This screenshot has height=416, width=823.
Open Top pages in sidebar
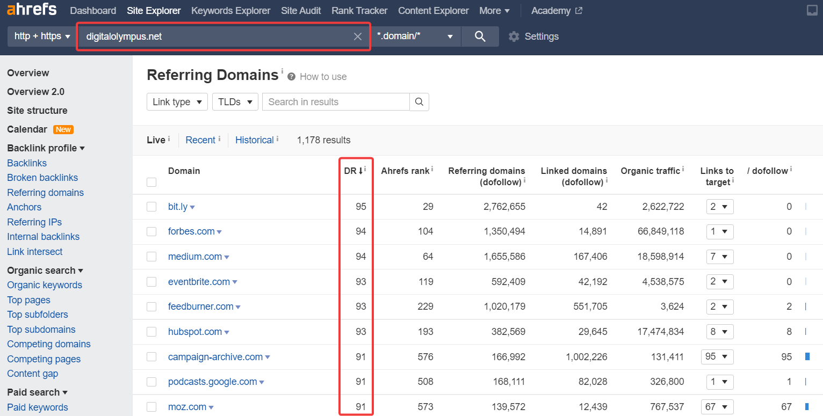point(29,300)
